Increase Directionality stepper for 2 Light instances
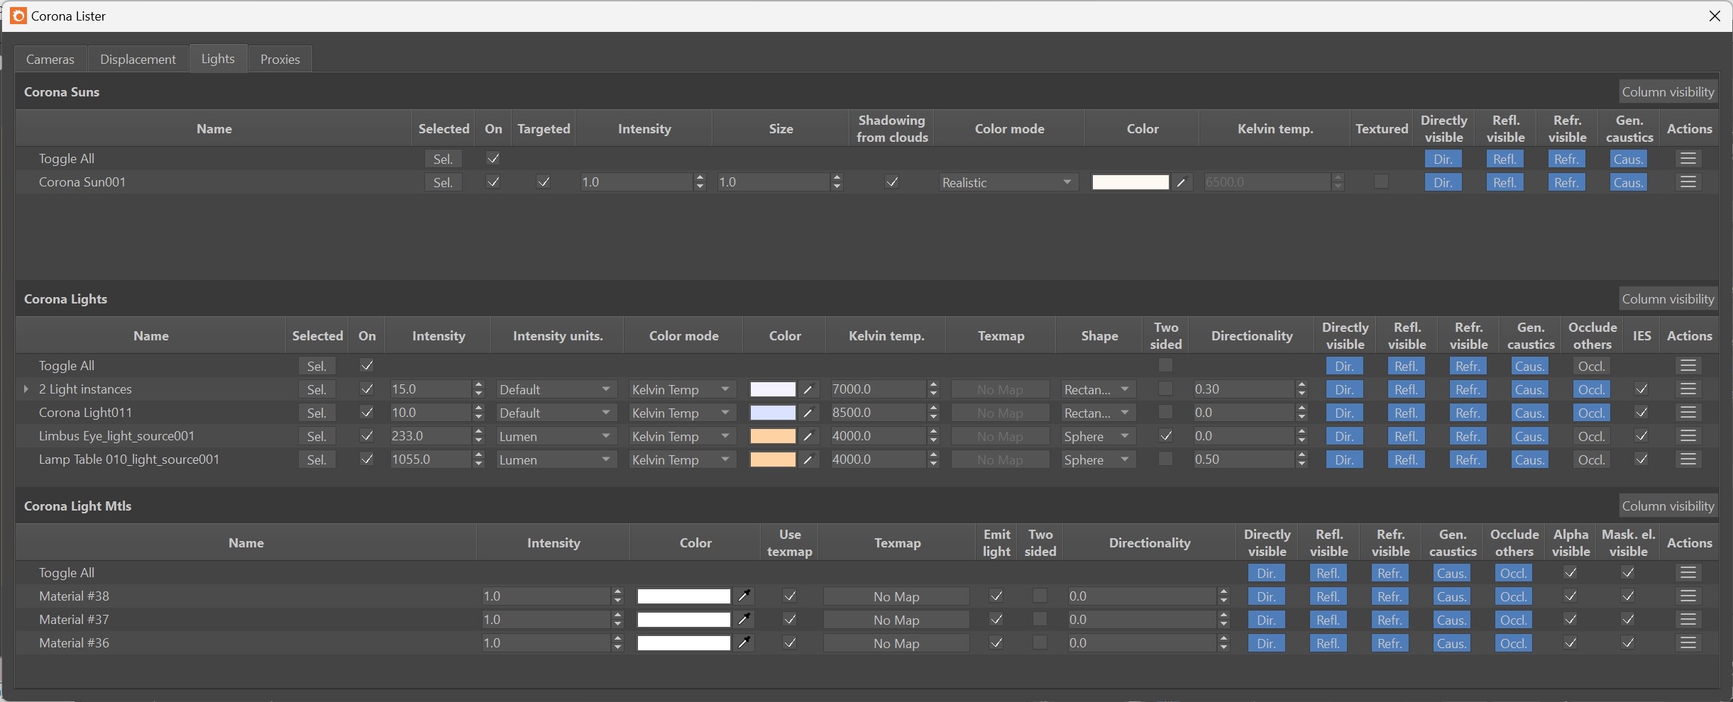Image resolution: width=1733 pixels, height=702 pixels. (1302, 385)
